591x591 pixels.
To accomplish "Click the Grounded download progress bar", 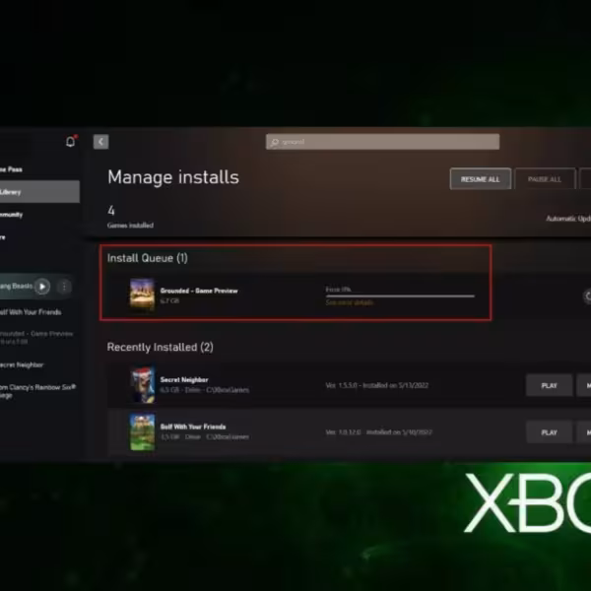I will tap(400, 296).
